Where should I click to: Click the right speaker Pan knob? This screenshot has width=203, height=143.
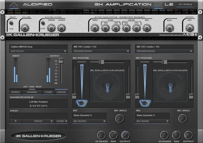[x=176, y=135]
